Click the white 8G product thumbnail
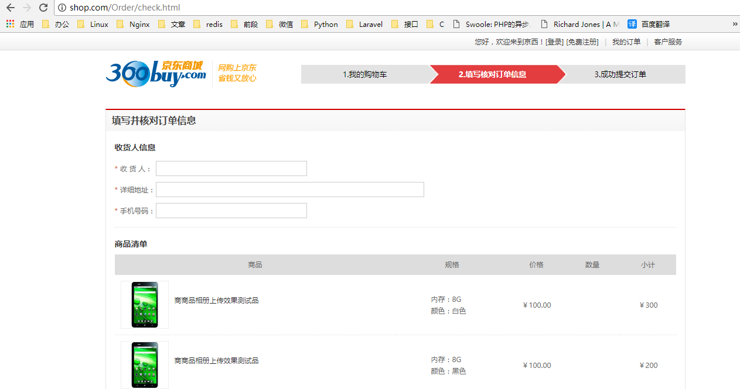The width and height of the screenshot is (740, 389). tap(145, 305)
